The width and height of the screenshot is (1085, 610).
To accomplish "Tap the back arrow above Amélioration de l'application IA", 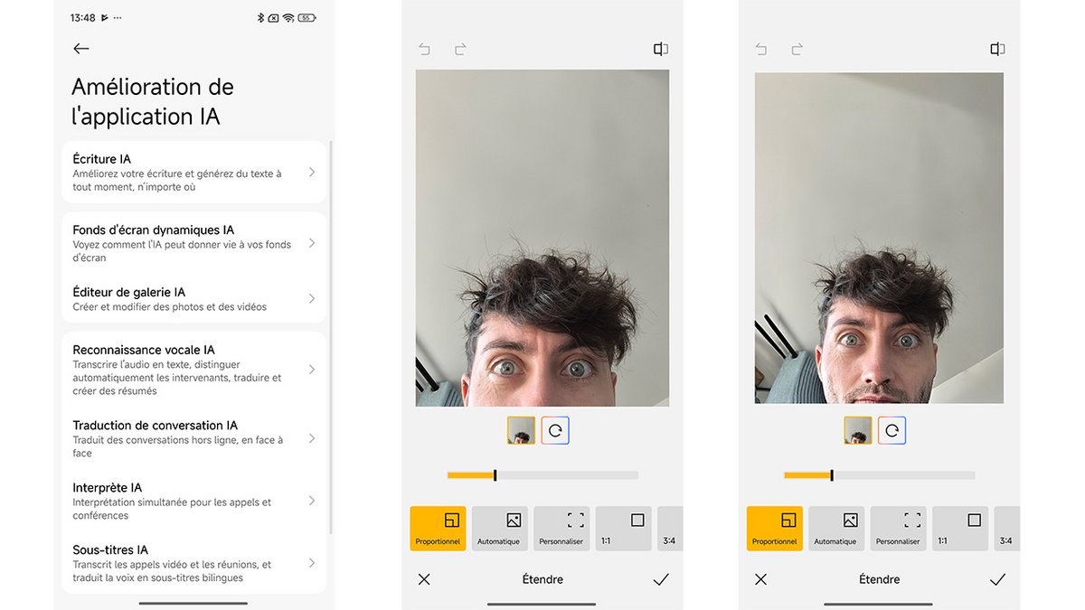I will point(81,49).
